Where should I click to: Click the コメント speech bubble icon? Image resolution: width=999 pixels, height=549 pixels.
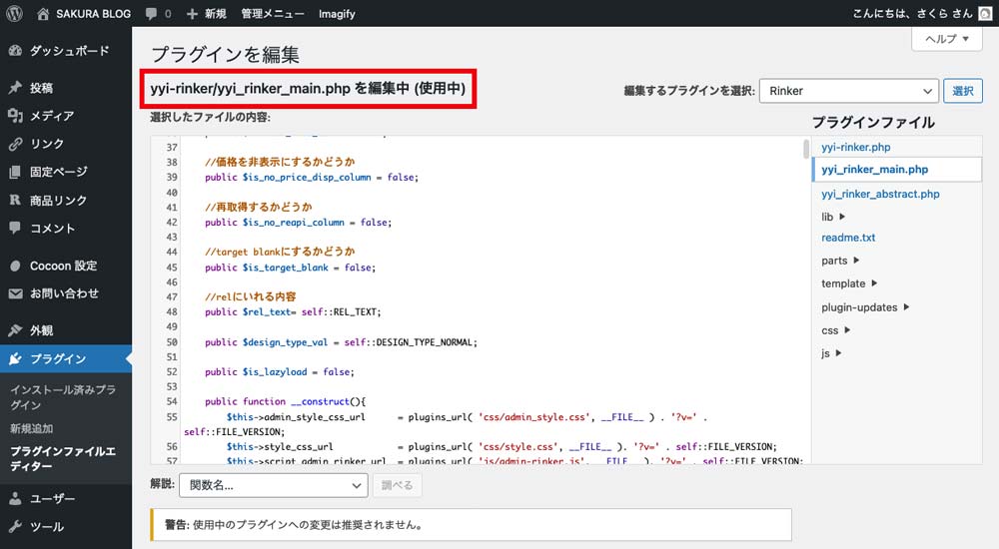15,228
